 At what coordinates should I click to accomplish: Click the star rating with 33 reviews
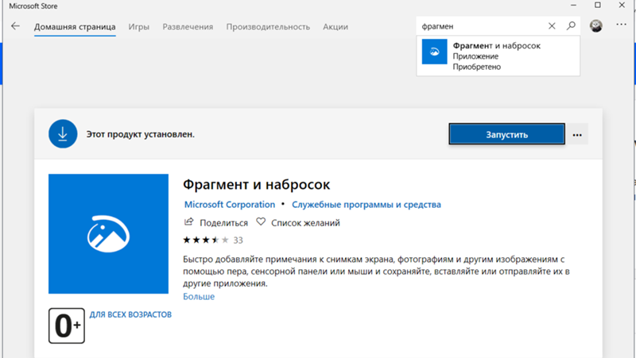(213, 241)
